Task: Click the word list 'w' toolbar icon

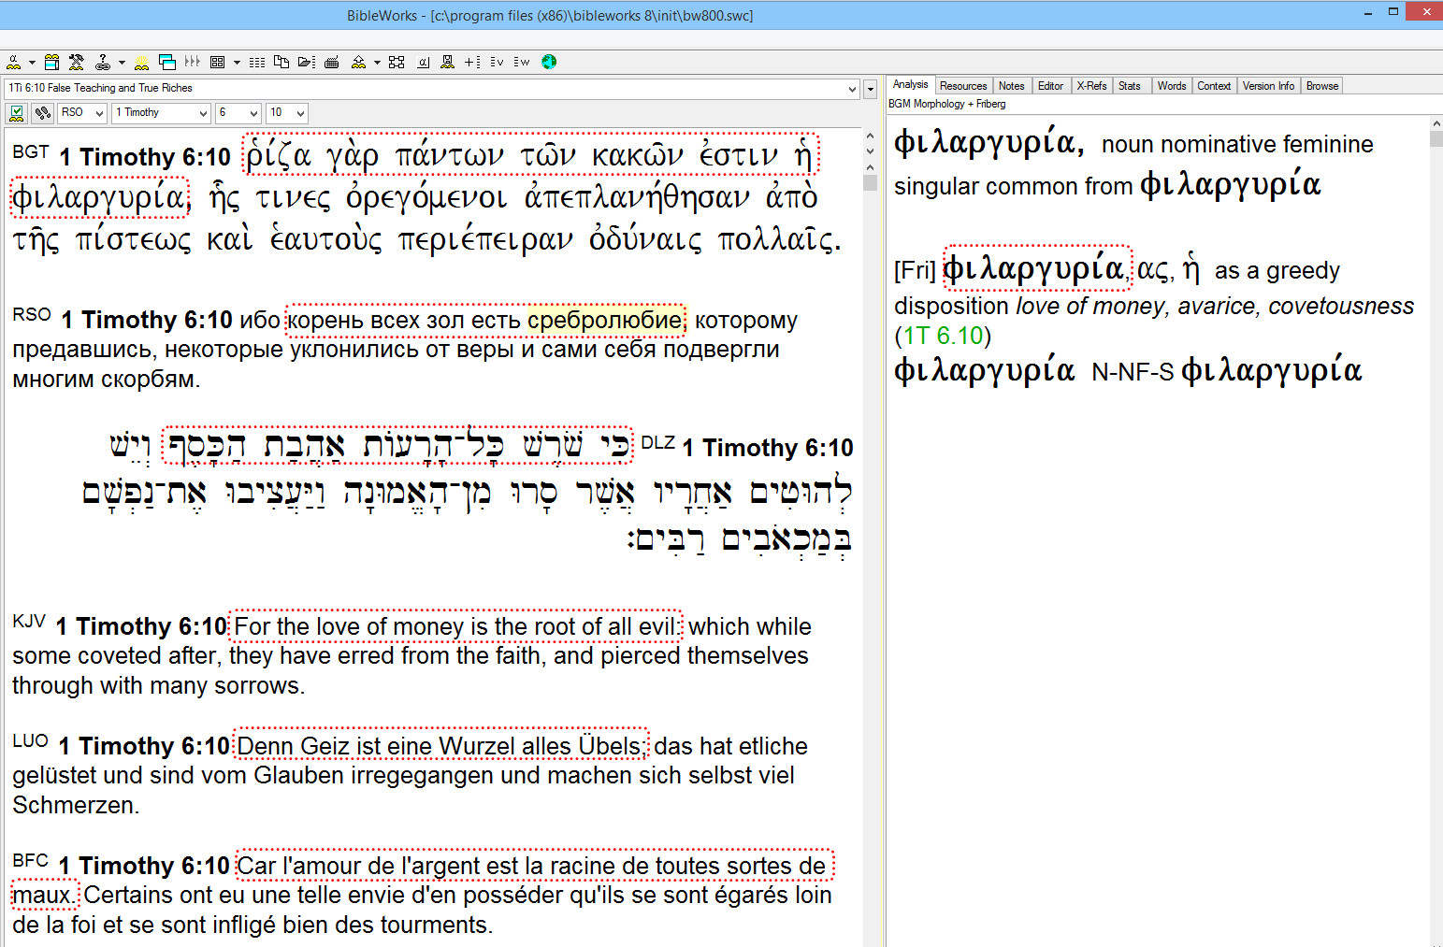Action: tap(522, 62)
